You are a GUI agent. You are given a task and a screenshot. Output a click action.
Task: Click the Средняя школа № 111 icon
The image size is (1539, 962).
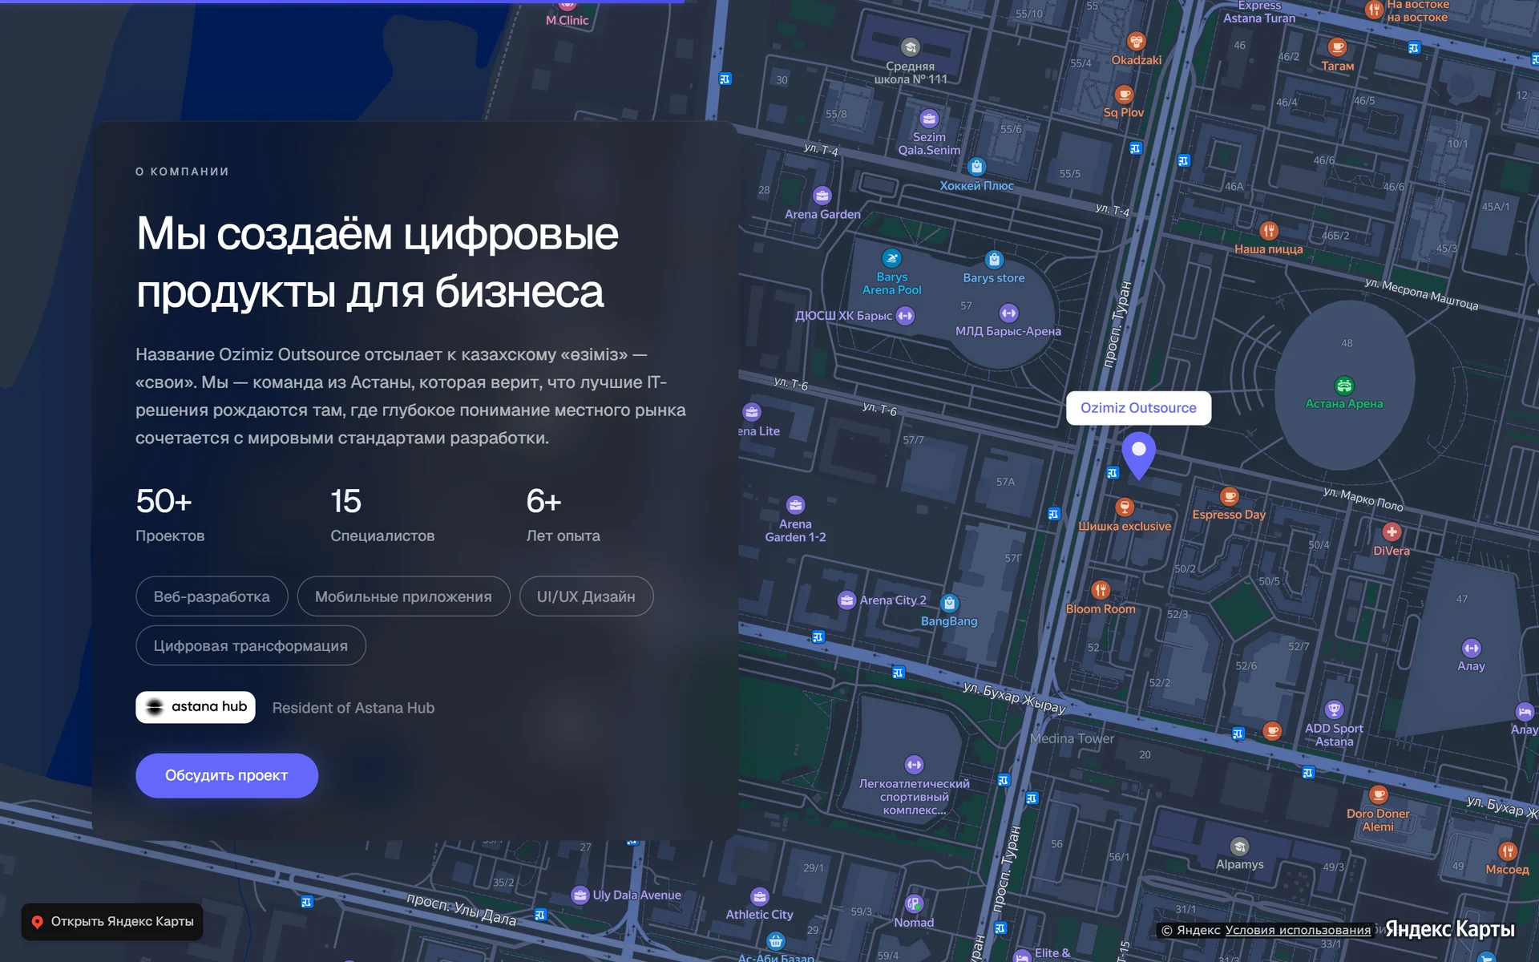(910, 47)
